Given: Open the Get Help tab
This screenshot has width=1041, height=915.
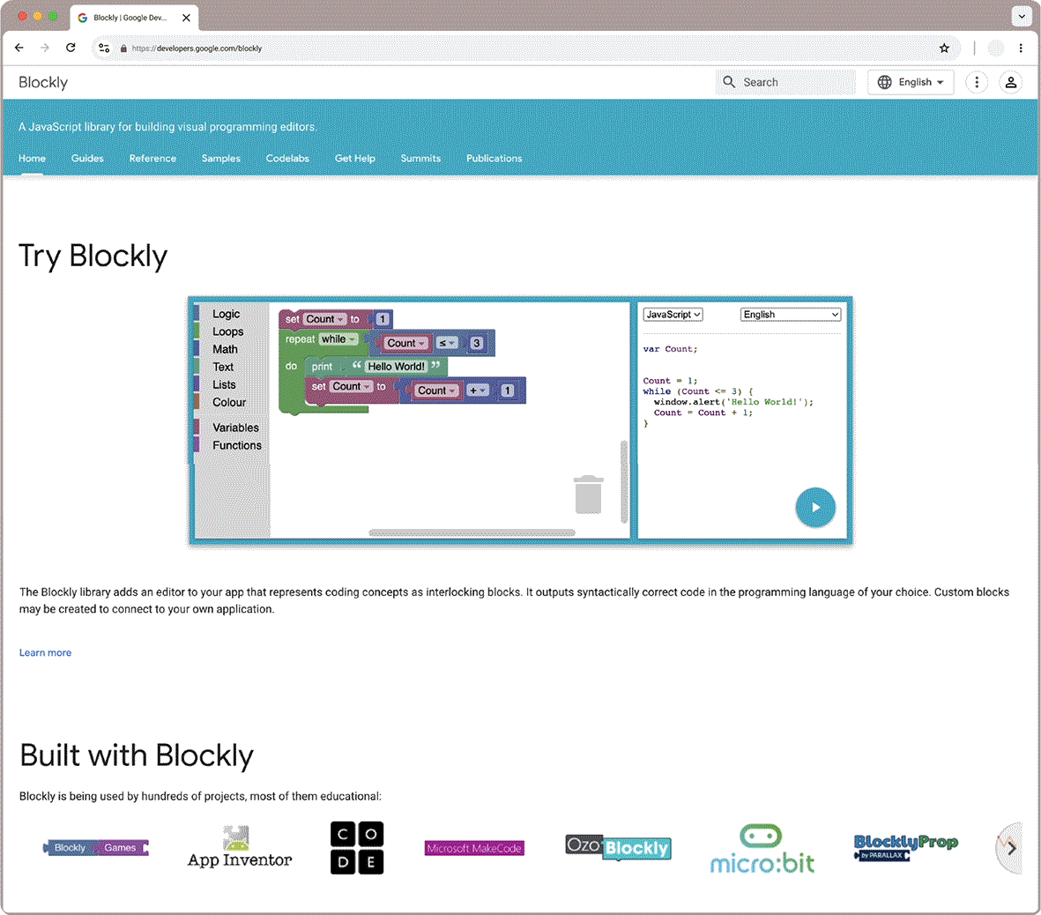Looking at the screenshot, I should point(354,158).
